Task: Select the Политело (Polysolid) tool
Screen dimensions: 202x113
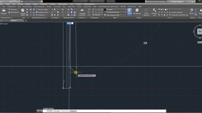Action: tap(13, 9)
